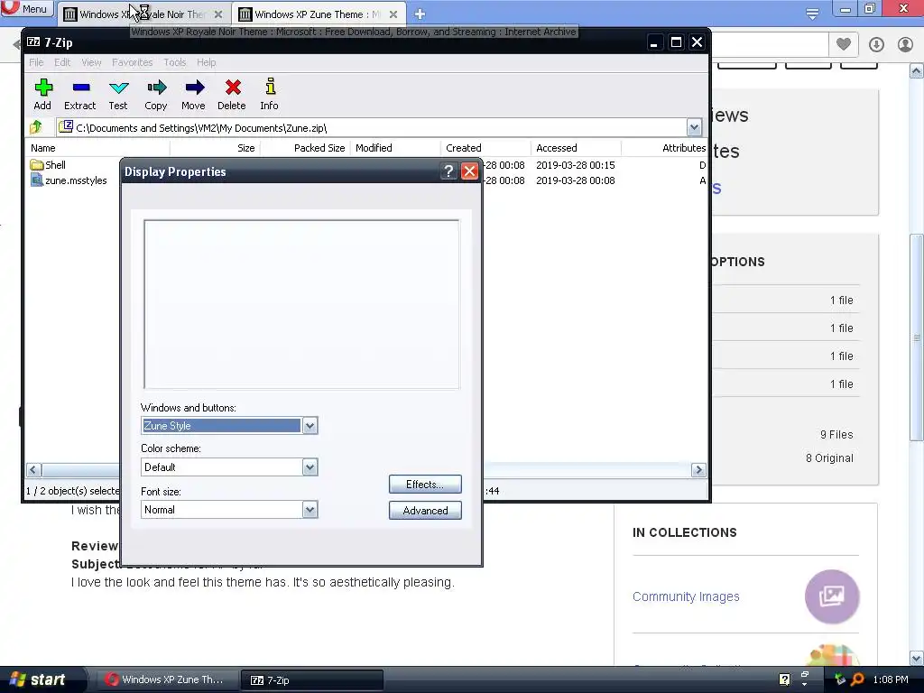Viewport: 924px width, 693px height.
Task: Sort by Created column header
Action: (x=485, y=148)
